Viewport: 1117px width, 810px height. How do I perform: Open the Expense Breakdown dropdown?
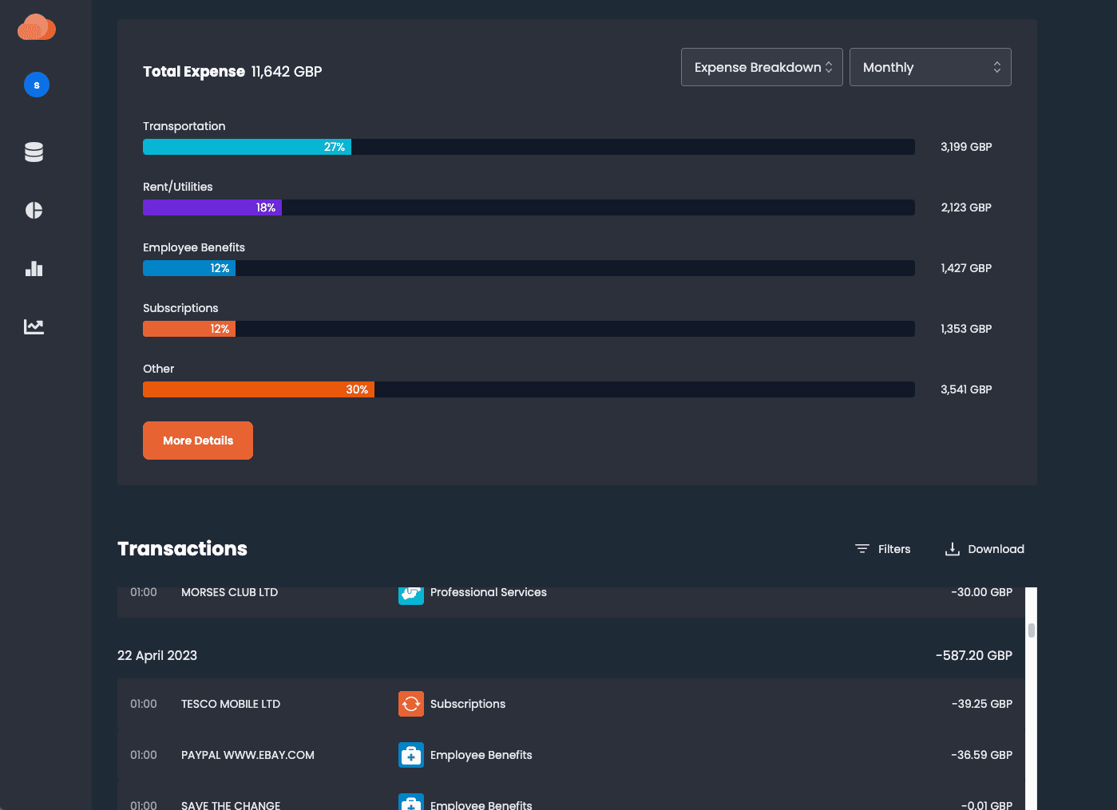[x=761, y=67]
